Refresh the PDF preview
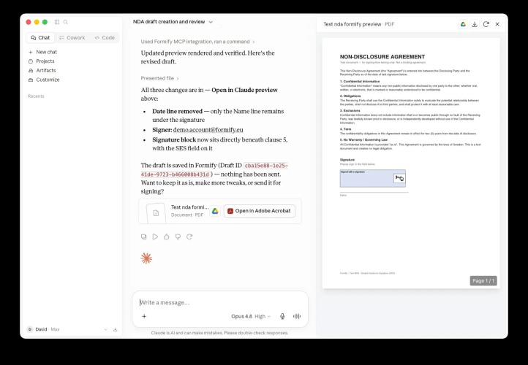The width and height of the screenshot is (528, 365). [486, 24]
